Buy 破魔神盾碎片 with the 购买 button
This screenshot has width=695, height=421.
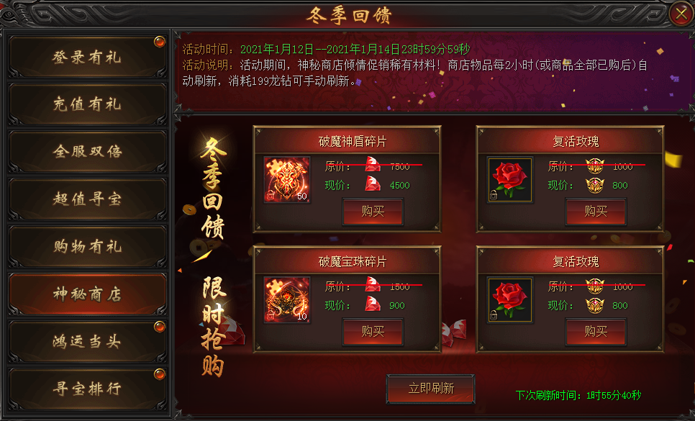click(373, 212)
